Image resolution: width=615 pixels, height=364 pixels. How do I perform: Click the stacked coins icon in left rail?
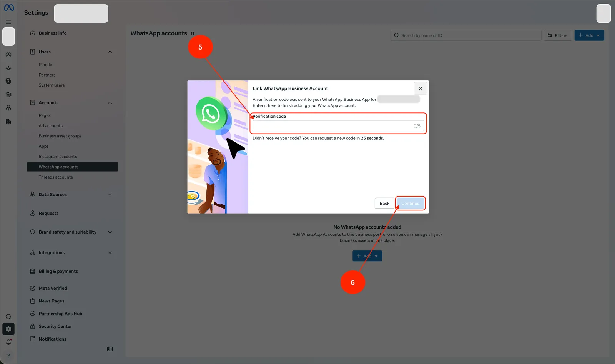click(8, 121)
